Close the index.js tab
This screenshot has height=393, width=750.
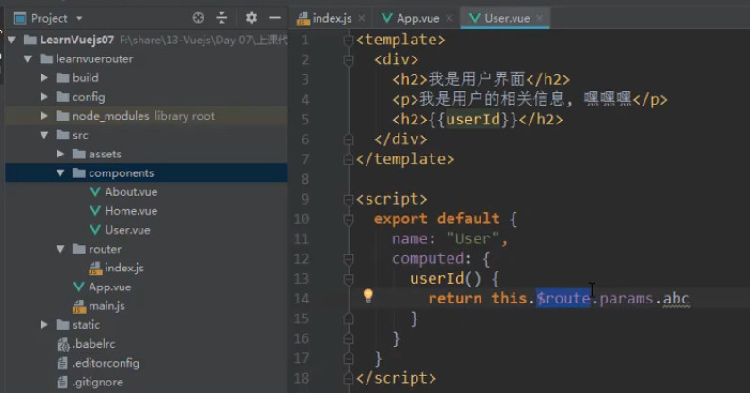(x=362, y=18)
